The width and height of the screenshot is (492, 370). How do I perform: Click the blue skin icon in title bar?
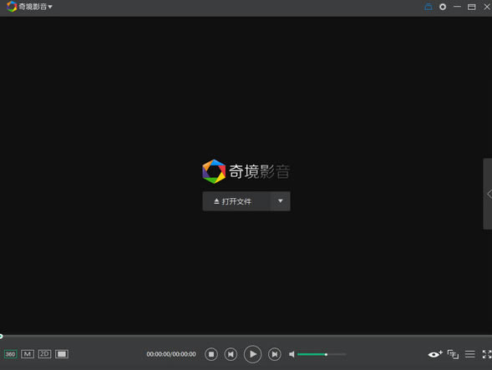[429, 7]
